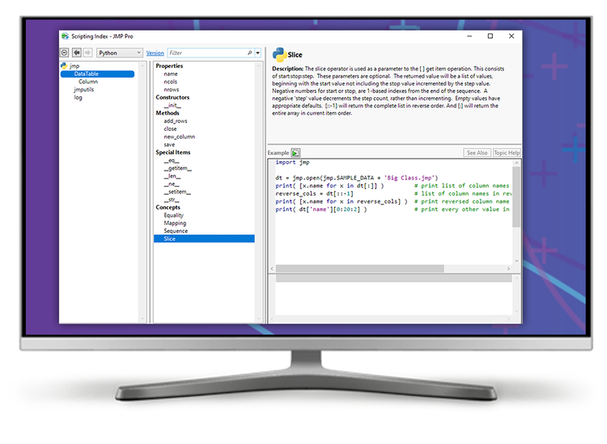Go back with the left arrow button
The height and width of the screenshot is (444, 607).
77,53
